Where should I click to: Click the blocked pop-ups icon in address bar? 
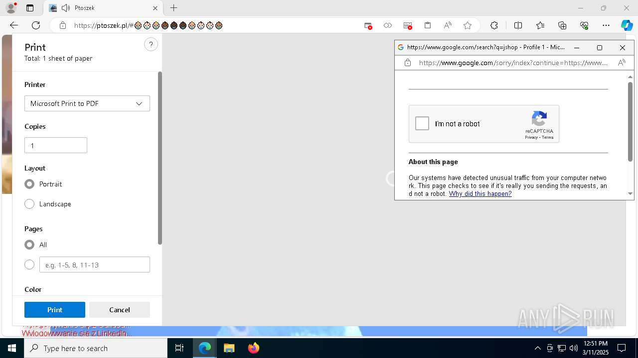[x=368, y=25]
